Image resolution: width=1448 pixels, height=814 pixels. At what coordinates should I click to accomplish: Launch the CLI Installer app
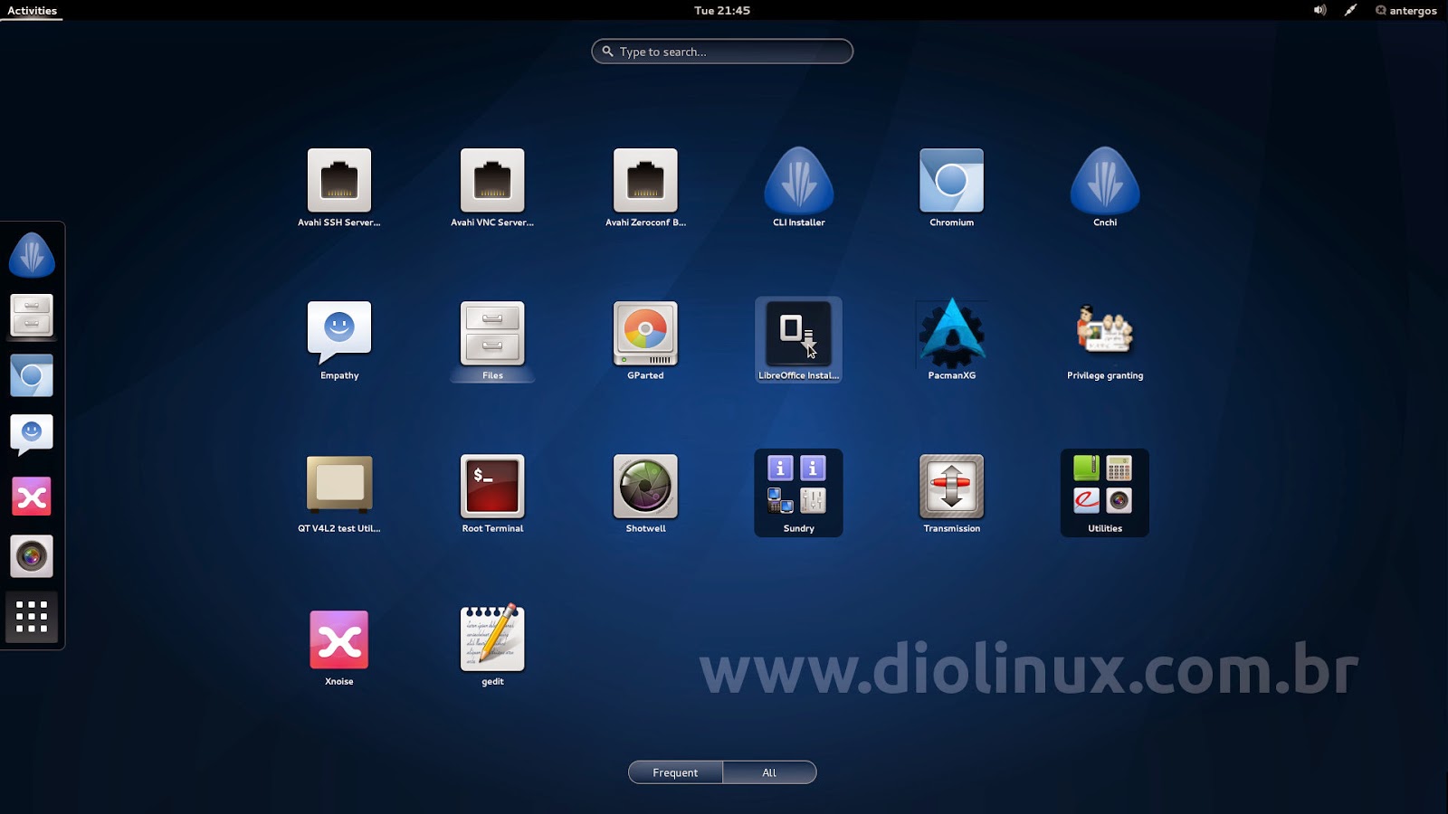pos(799,188)
